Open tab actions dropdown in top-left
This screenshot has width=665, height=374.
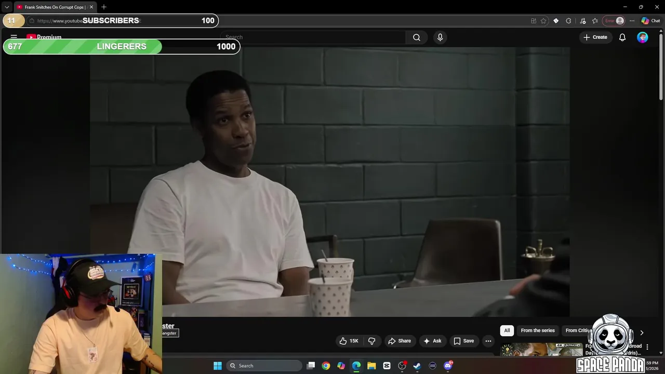[7, 7]
